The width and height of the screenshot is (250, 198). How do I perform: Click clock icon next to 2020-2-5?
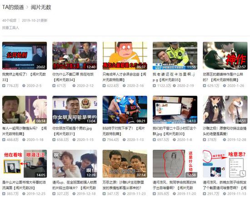click(x=24, y=86)
